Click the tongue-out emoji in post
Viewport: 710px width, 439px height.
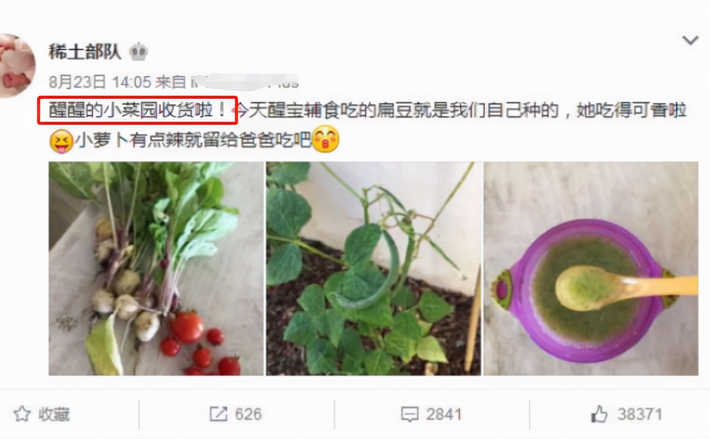pyautogui.click(x=61, y=141)
